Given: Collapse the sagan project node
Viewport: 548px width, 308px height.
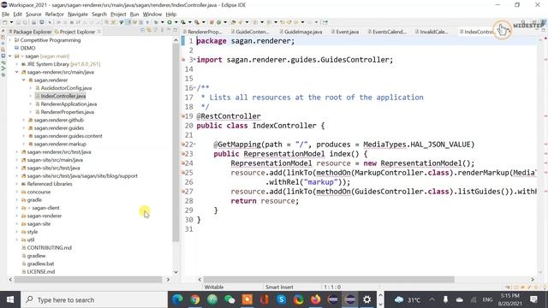Looking at the screenshot, I should [x=10, y=56].
